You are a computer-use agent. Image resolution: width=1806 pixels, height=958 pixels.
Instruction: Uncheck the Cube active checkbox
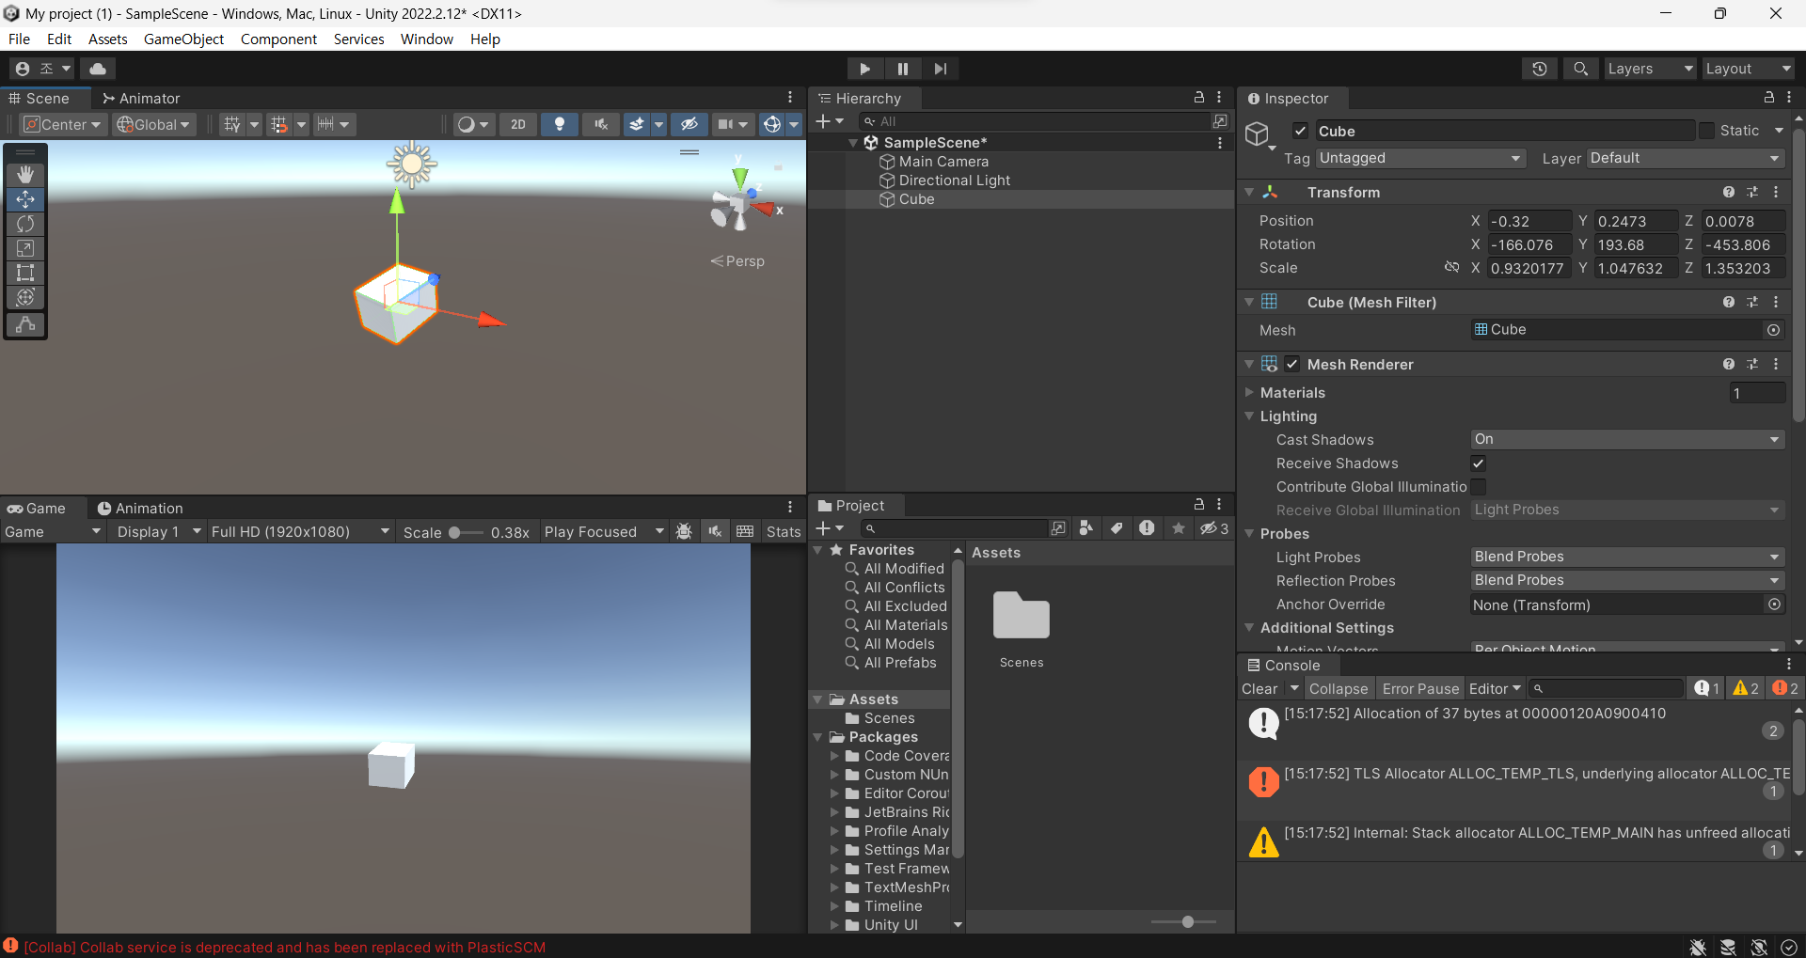point(1300,132)
